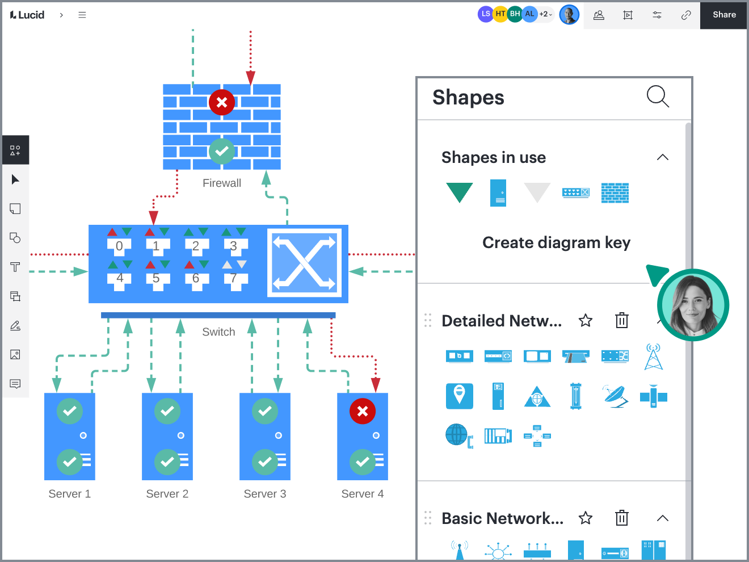Click the Share button
Image resolution: width=749 pixels, height=562 pixels.
click(724, 15)
